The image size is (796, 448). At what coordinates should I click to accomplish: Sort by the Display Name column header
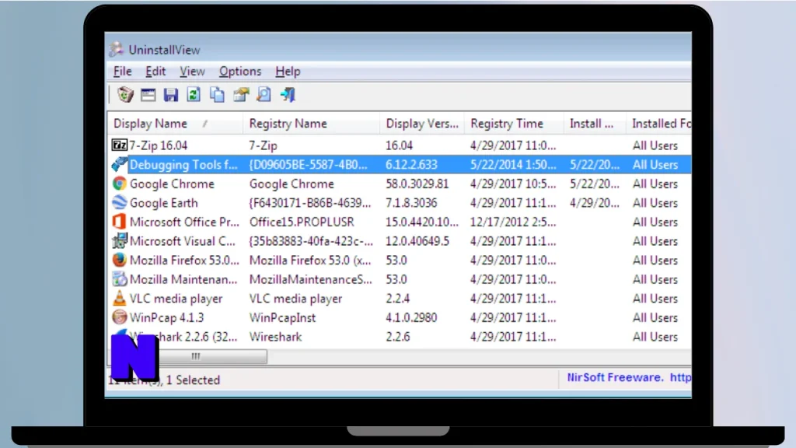(175, 124)
